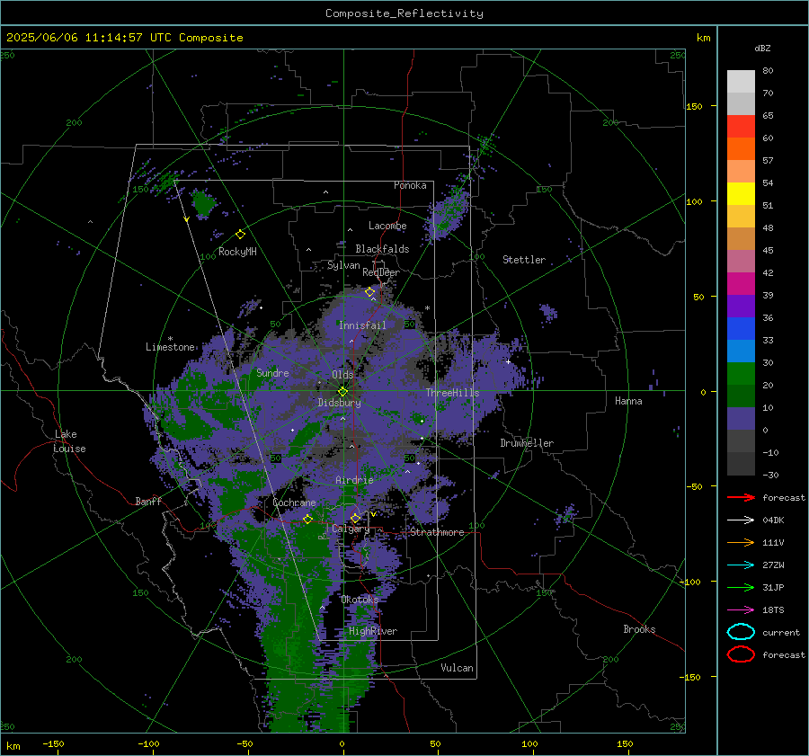The image size is (809, 756).
Task: Click the HighRiver town label
Action: 372,631
